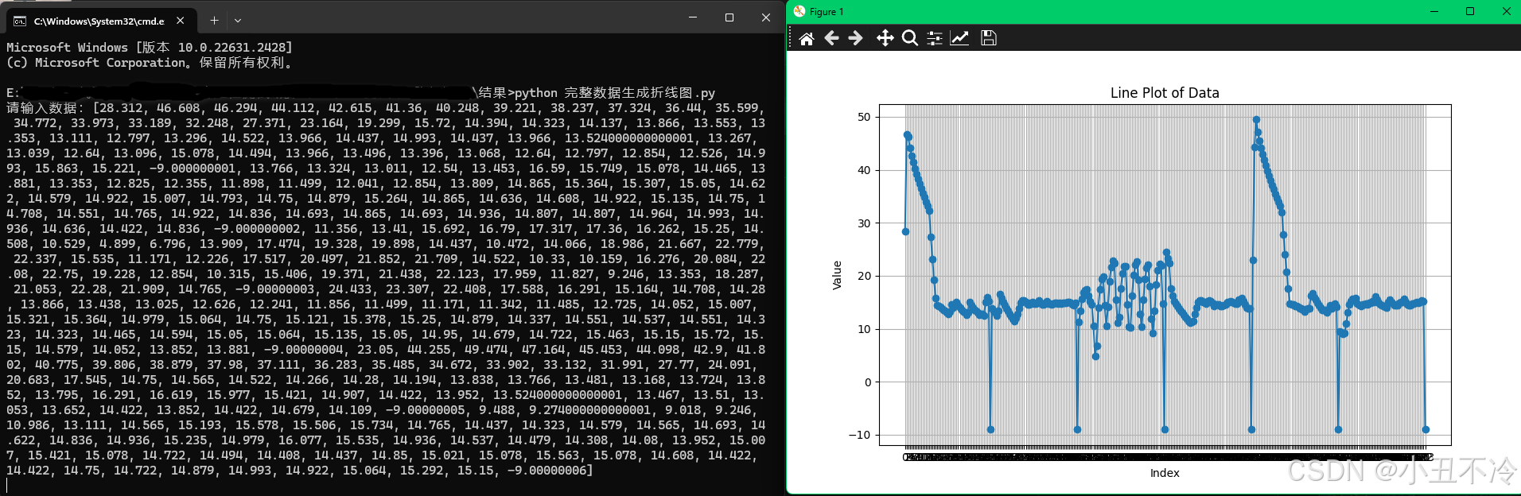Click the y-axis tick label −10
Viewport: 1521px width, 496px height.
859,435
